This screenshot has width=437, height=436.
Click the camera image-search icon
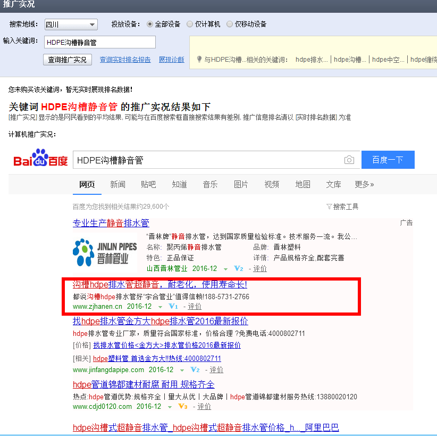click(x=349, y=160)
